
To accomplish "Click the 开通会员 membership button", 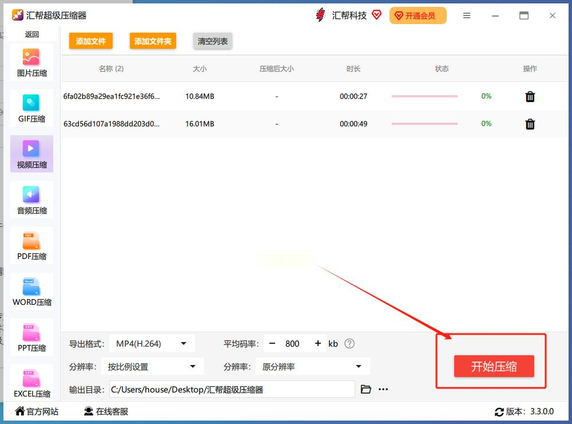I will [418, 15].
